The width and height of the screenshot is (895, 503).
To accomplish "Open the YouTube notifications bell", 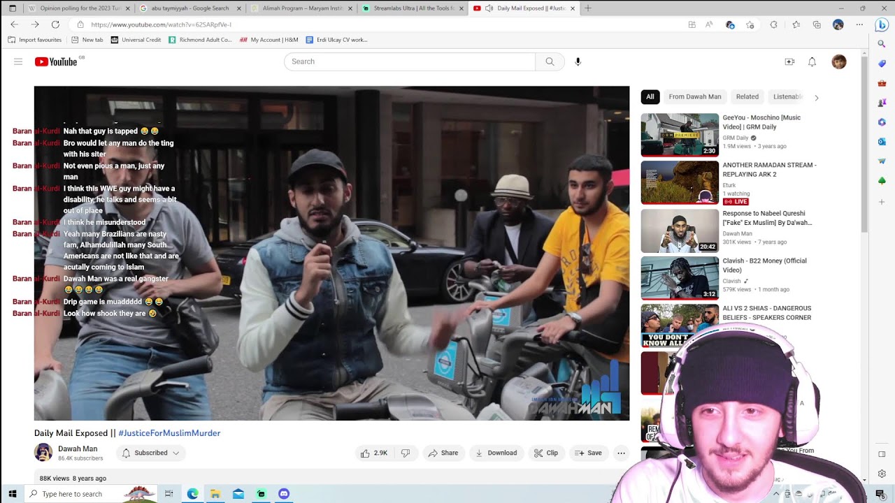I will (x=812, y=61).
